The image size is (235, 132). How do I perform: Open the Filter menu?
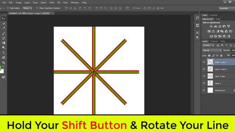(x=52, y=3)
